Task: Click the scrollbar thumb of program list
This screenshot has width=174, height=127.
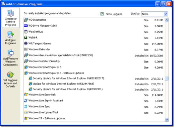Action: click(x=167, y=78)
